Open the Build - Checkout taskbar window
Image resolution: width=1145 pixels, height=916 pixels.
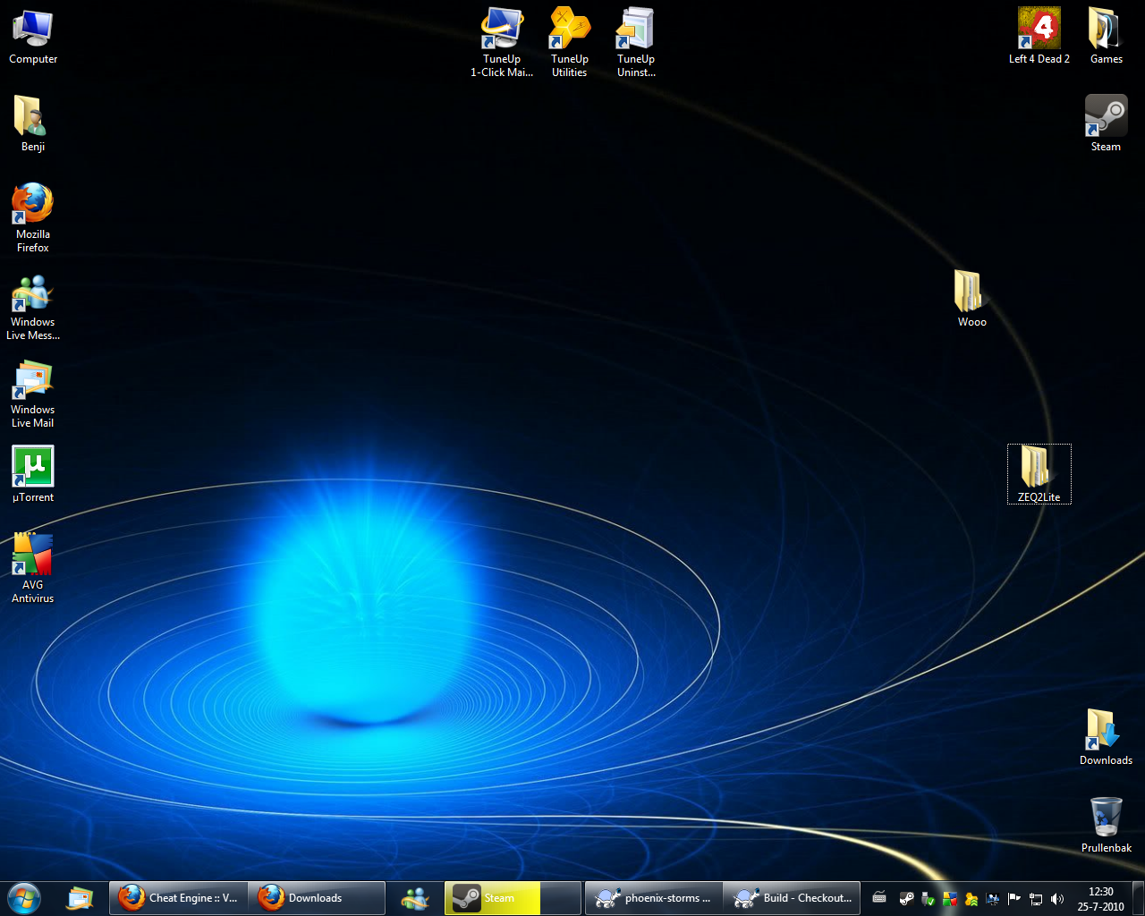coord(792,898)
